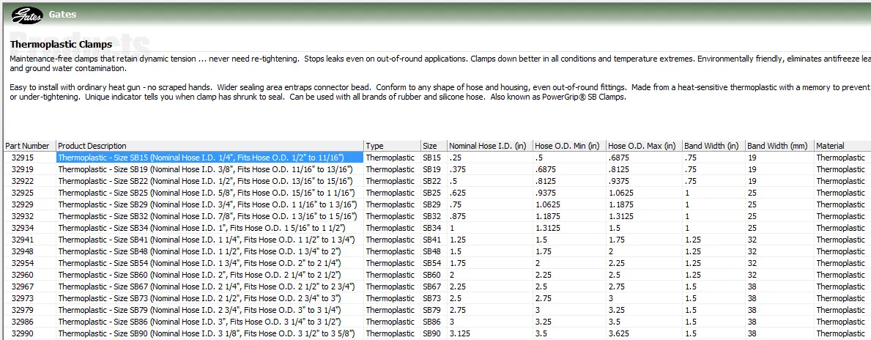Click Size SB25 product description text
This screenshot has height=340, width=871.
[207, 193]
